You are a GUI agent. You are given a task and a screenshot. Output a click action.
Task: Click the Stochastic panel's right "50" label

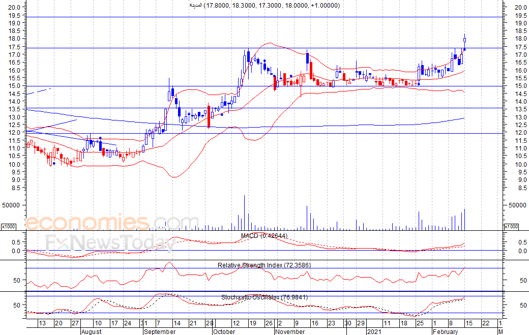[x=523, y=306]
